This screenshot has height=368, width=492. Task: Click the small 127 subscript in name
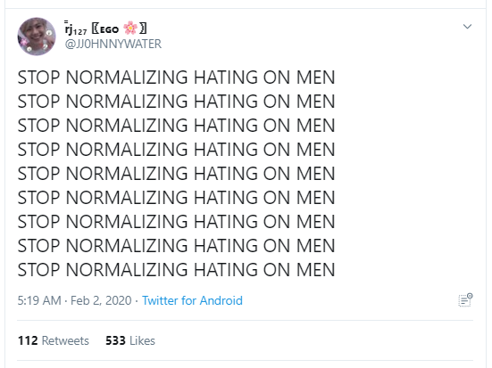tap(80, 32)
